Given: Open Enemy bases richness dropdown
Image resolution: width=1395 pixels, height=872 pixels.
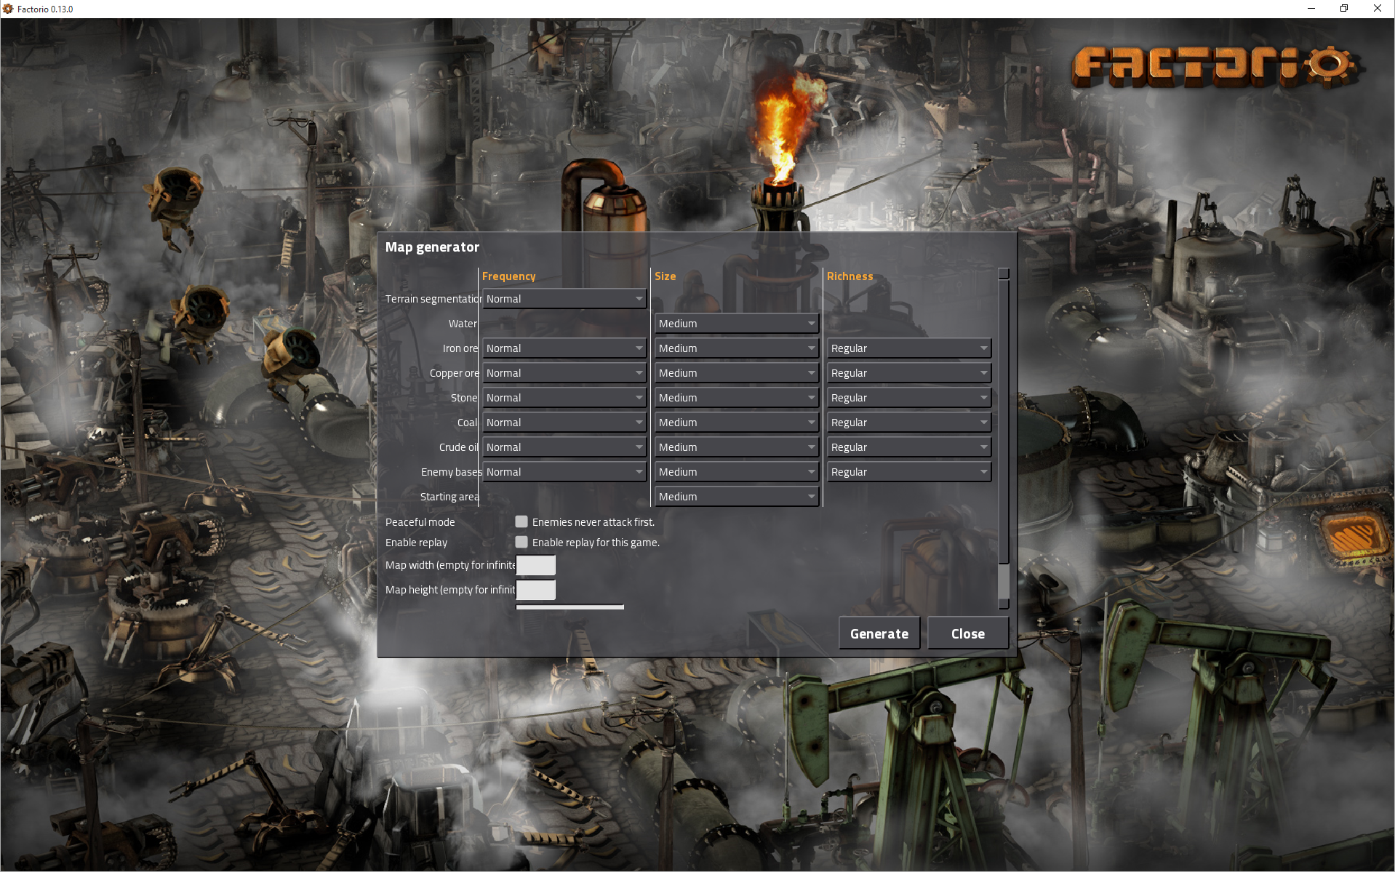Looking at the screenshot, I should click(909, 472).
